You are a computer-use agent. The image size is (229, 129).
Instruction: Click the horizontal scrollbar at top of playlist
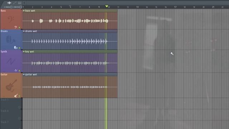point(127,3)
